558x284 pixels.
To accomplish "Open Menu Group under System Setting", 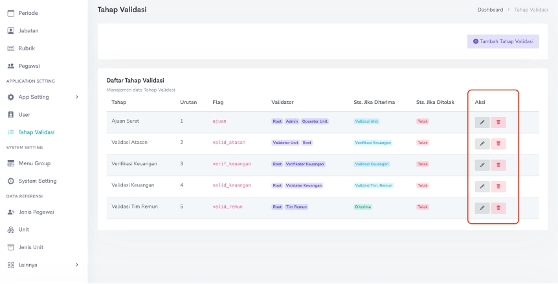I will pos(34,163).
